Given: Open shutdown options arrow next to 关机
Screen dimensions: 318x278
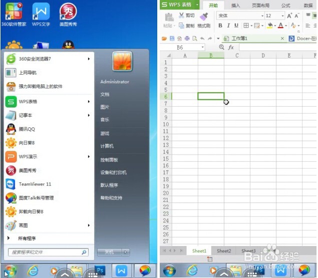Looking at the screenshot, I should click(125, 252).
